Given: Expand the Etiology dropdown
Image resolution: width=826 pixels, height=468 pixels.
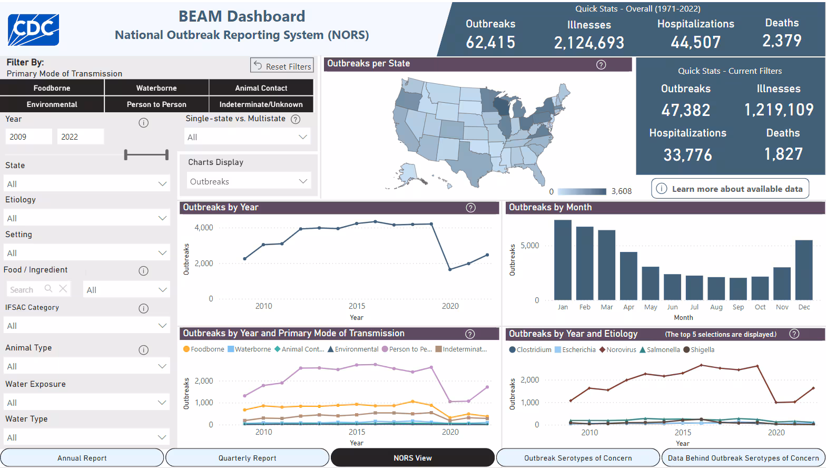Looking at the screenshot, I should click(x=87, y=218).
